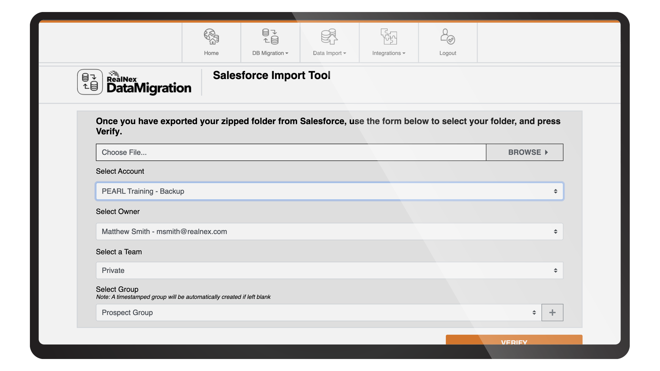This screenshot has height=371, width=660.
Task: Click the Select Group label
Action: (117, 289)
